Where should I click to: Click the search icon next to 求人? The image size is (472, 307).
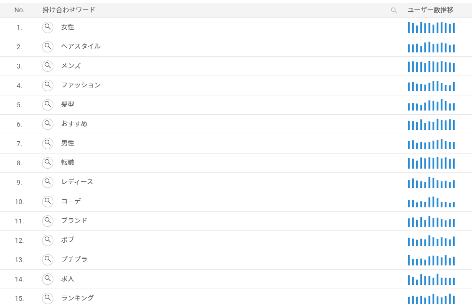48,279
